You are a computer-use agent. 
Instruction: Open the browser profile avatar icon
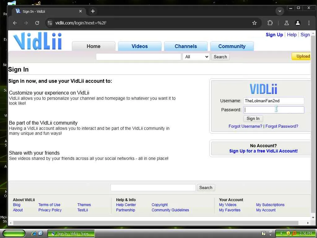[x=297, y=23]
